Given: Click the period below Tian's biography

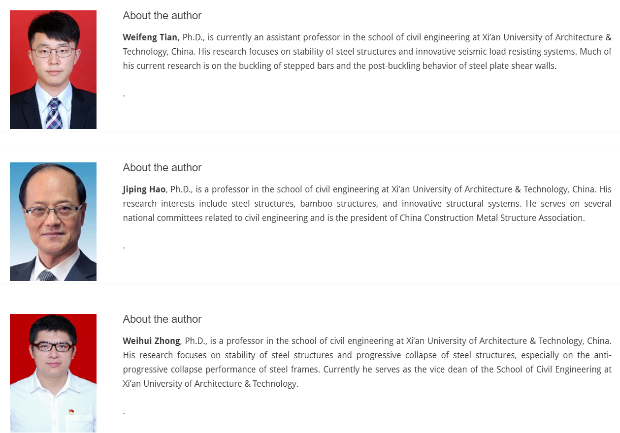Looking at the screenshot, I should (124, 94).
